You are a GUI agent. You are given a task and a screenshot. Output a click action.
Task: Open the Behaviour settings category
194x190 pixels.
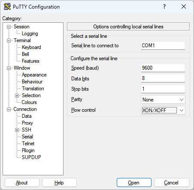click(x=32, y=82)
